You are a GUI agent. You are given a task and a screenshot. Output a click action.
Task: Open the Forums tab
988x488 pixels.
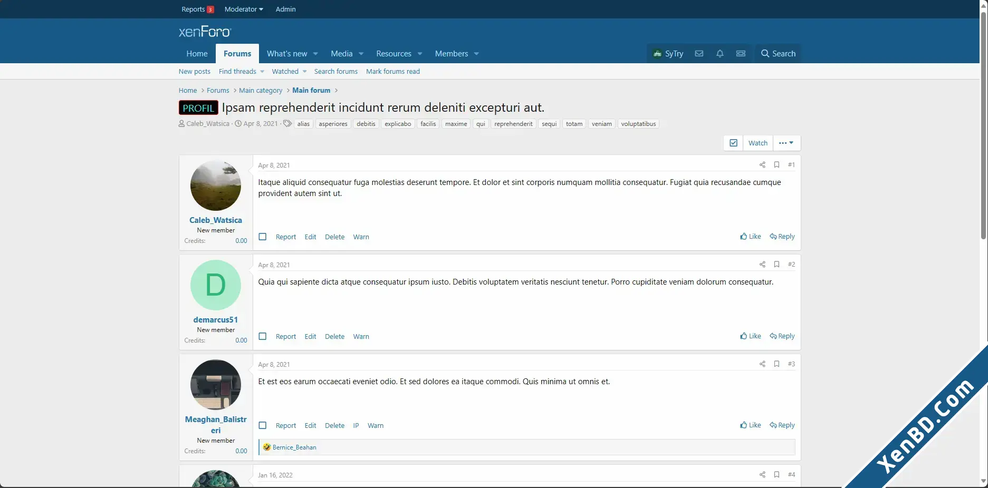[x=237, y=54]
